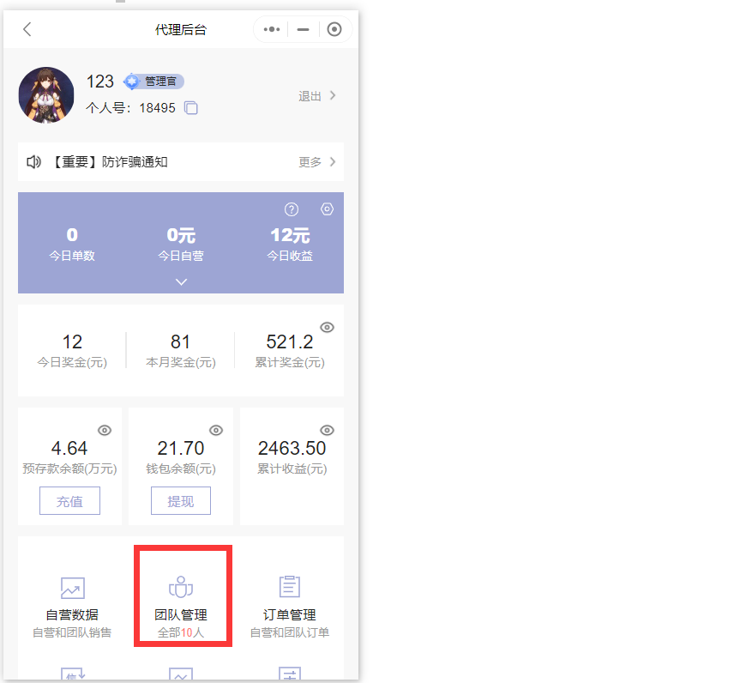
Task: Open 自营数据 sales chart icon
Action: pos(72,589)
